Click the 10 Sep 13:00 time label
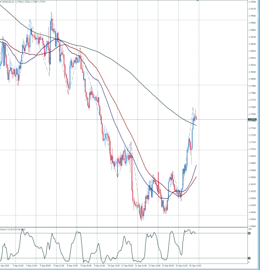Screen dimensions: 260x270 click(114, 266)
